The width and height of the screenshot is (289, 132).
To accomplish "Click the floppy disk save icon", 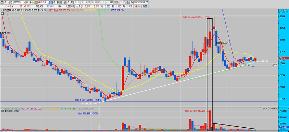I will [x=128, y=2].
